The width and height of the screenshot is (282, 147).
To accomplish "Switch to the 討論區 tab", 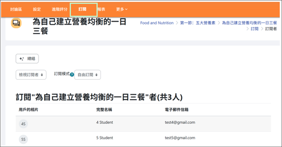I will (x=16, y=9).
